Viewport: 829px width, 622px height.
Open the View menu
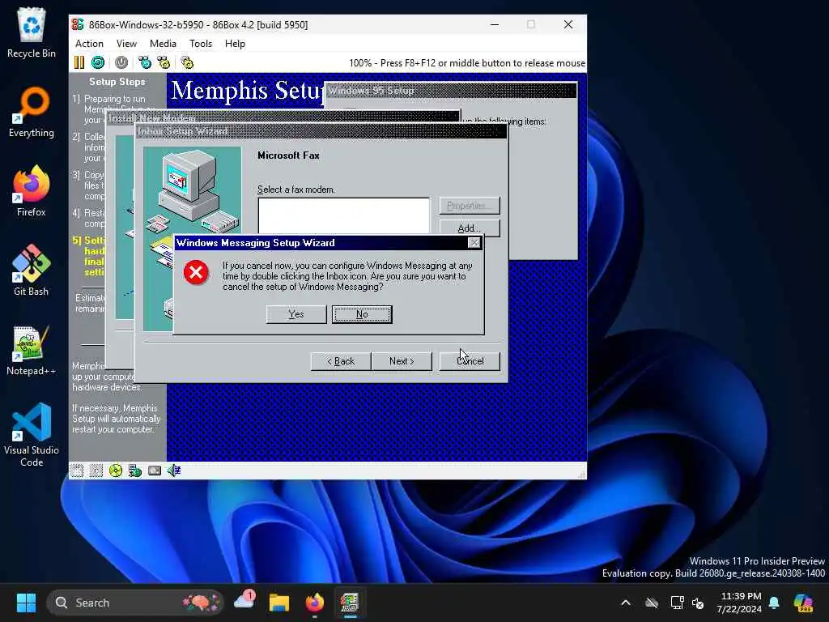pos(126,44)
